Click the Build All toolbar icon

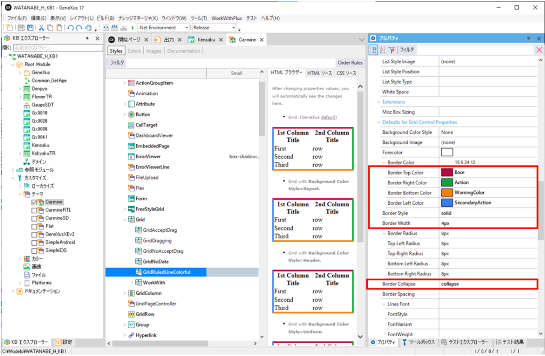click(x=106, y=28)
